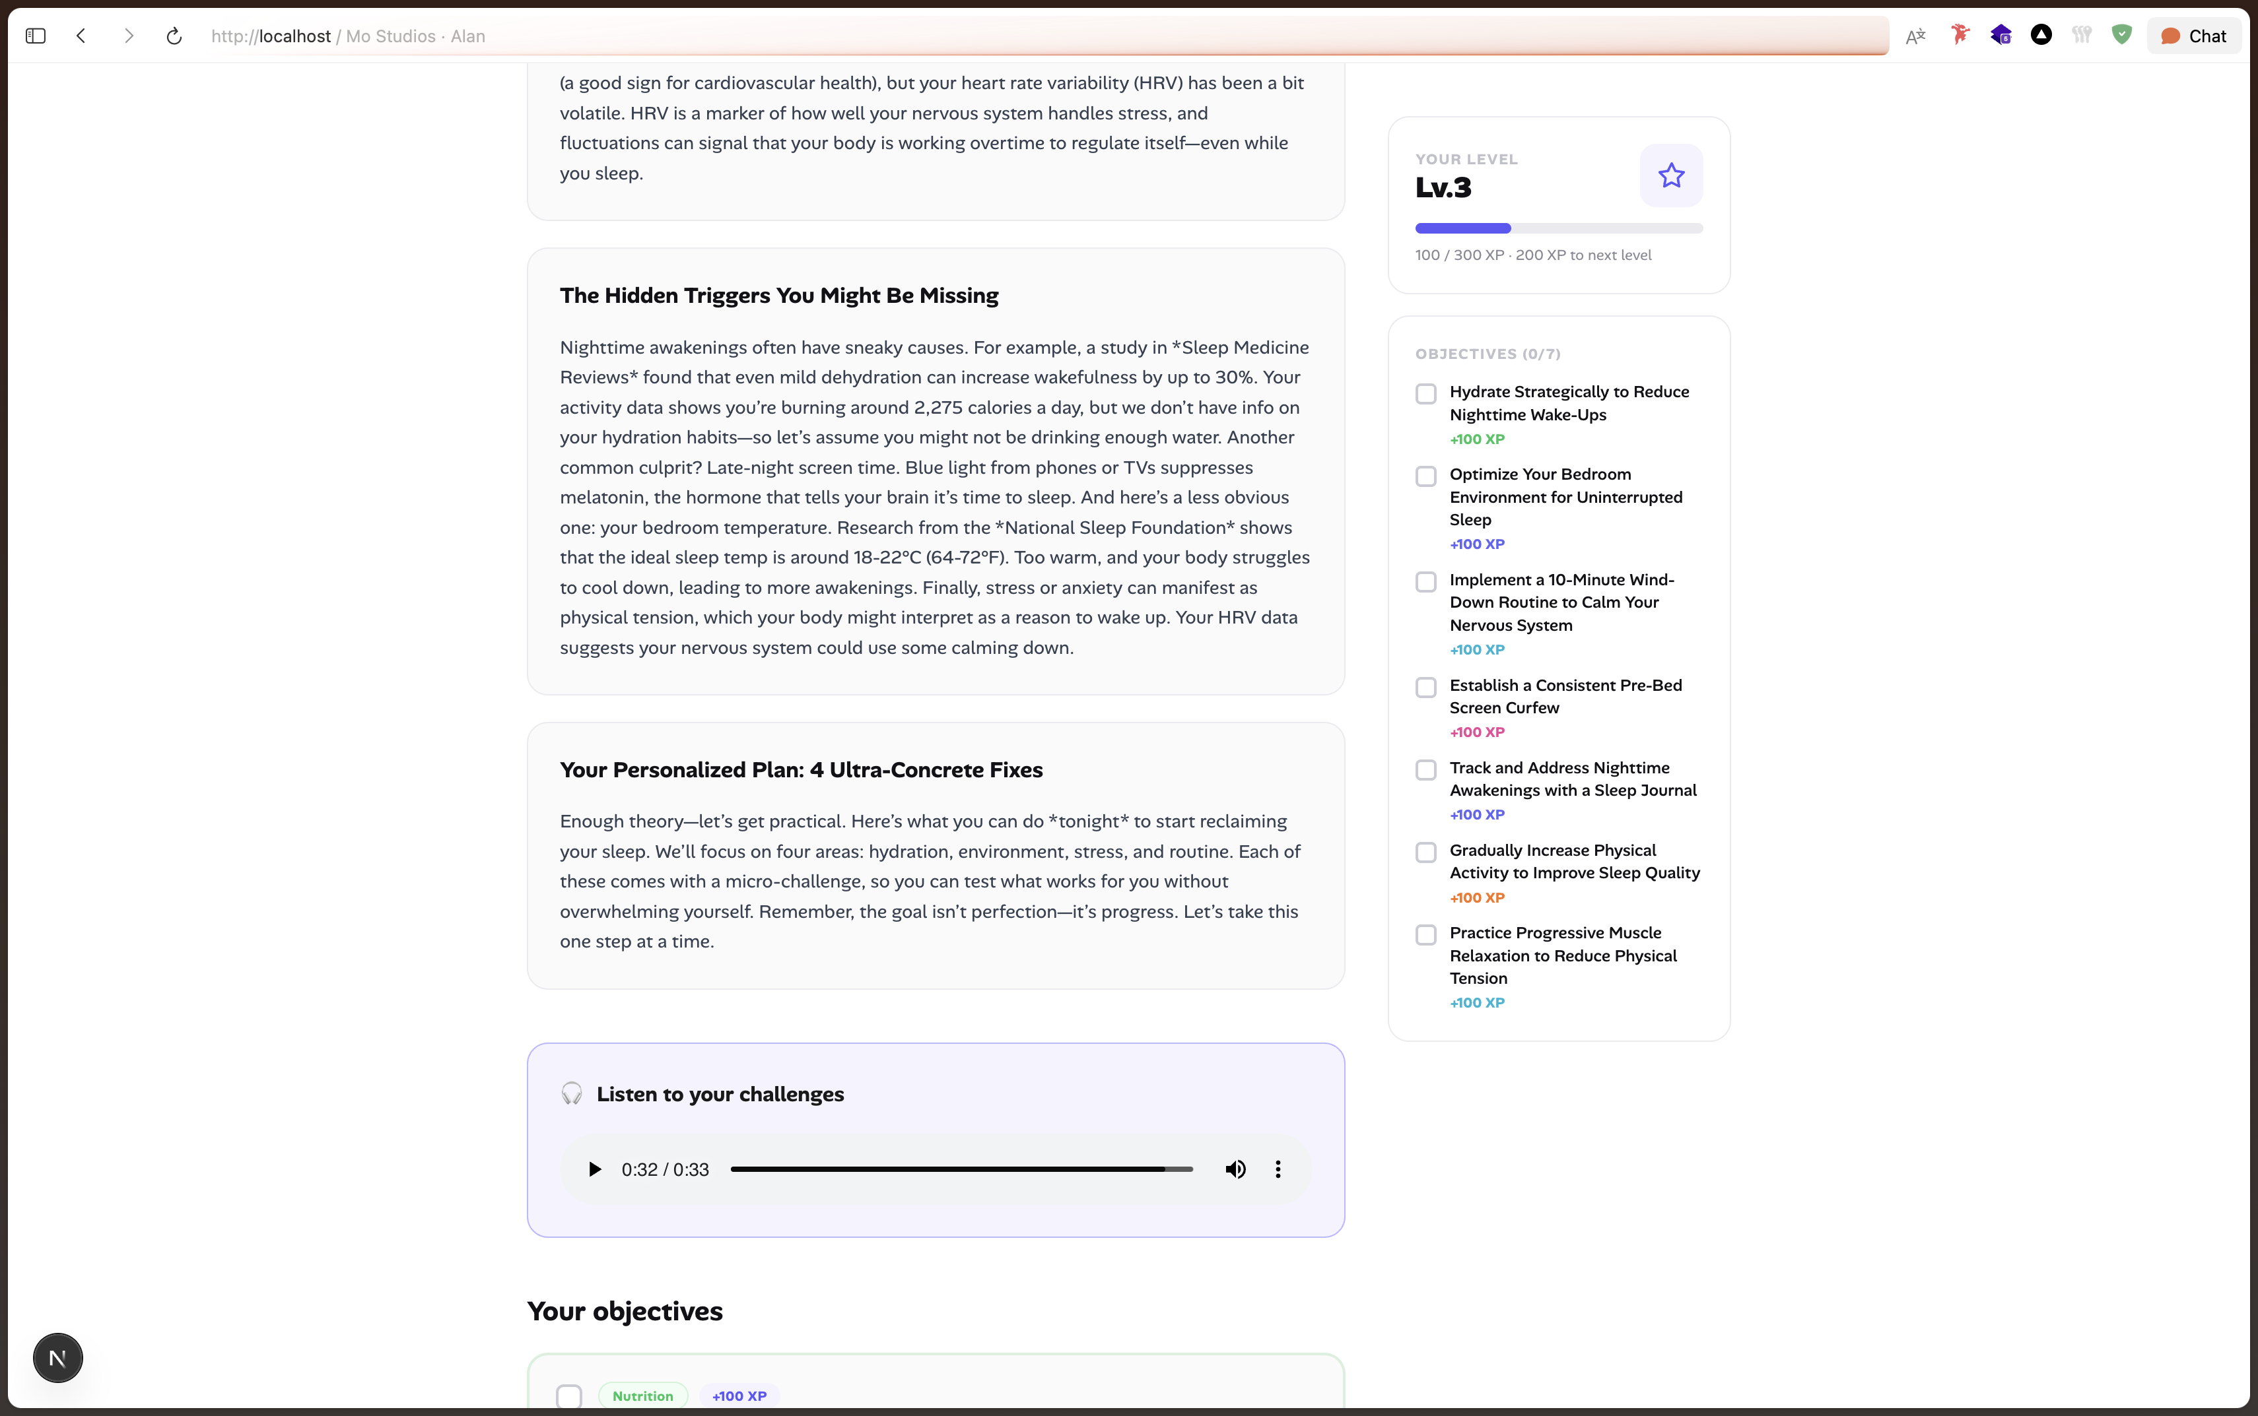Check the Establish a Consistent Pre-Bed Screen Curfew objective
This screenshot has width=2258, height=1416.
point(1425,688)
